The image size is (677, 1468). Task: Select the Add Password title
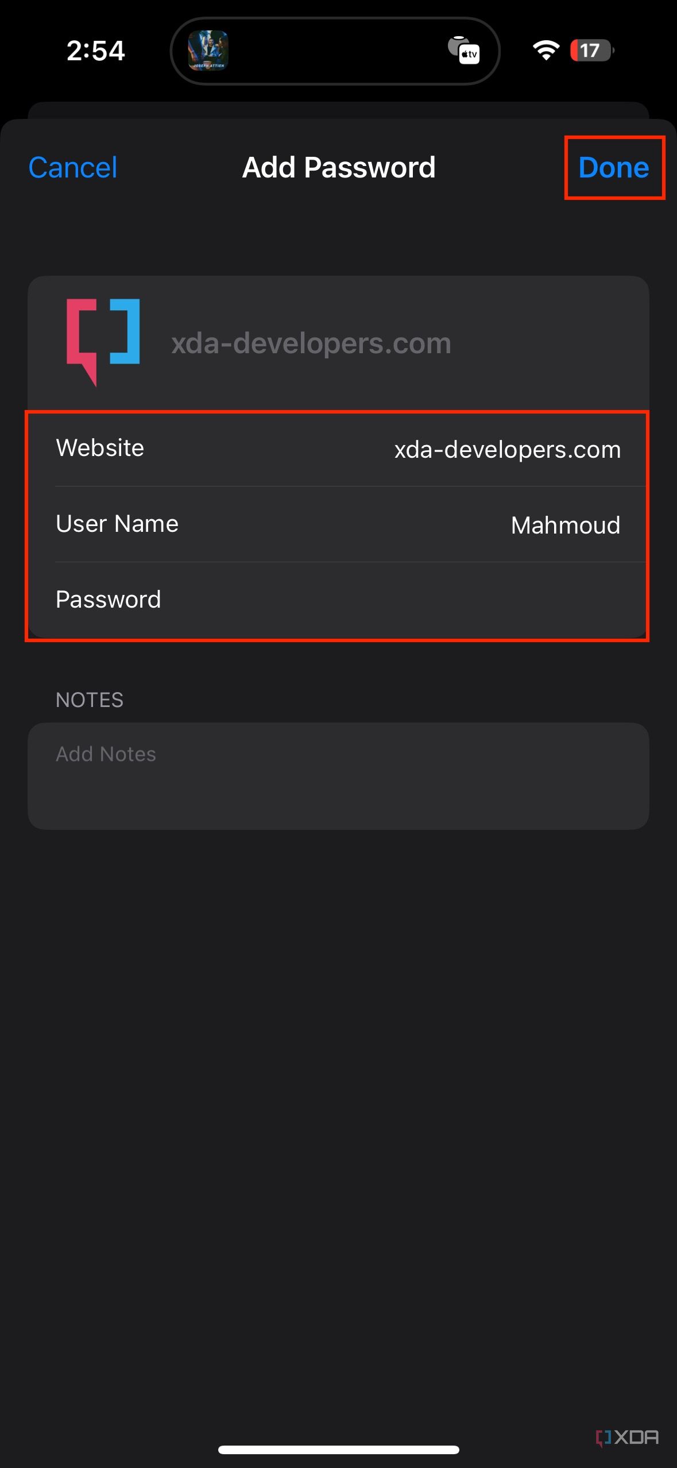click(338, 167)
